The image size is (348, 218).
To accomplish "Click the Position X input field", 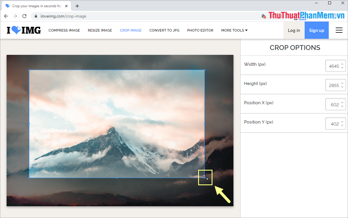I will coord(335,104).
